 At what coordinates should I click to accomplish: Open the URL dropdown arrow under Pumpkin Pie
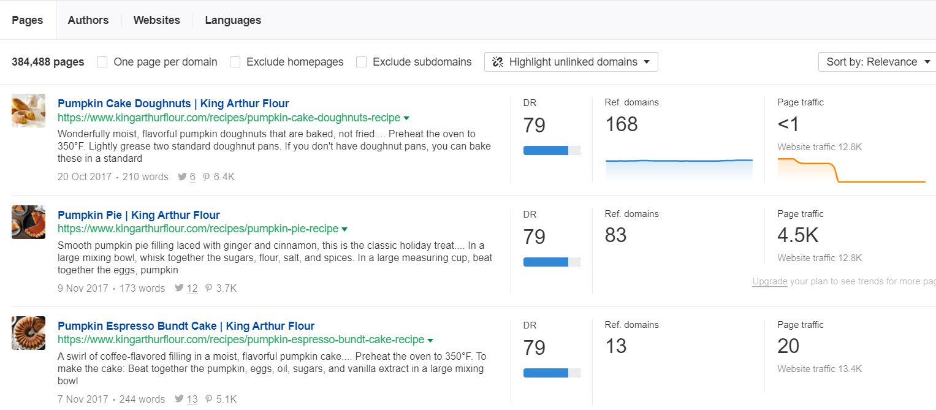[x=344, y=229]
